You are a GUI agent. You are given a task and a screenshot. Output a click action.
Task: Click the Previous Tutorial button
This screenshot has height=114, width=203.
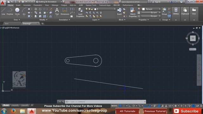155,111
